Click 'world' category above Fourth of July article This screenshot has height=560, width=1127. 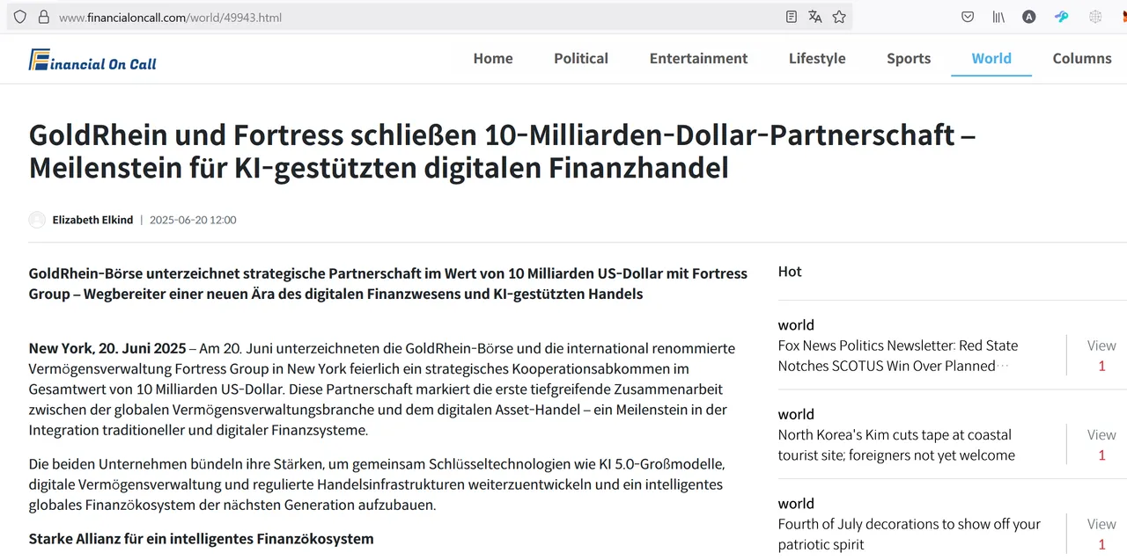point(796,503)
